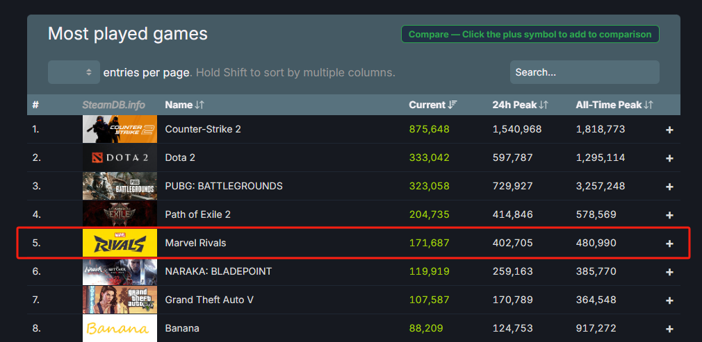The height and width of the screenshot is (342, 702).
Task: Click the Dota 2 logo thumbnail
Action: (120, 157)
